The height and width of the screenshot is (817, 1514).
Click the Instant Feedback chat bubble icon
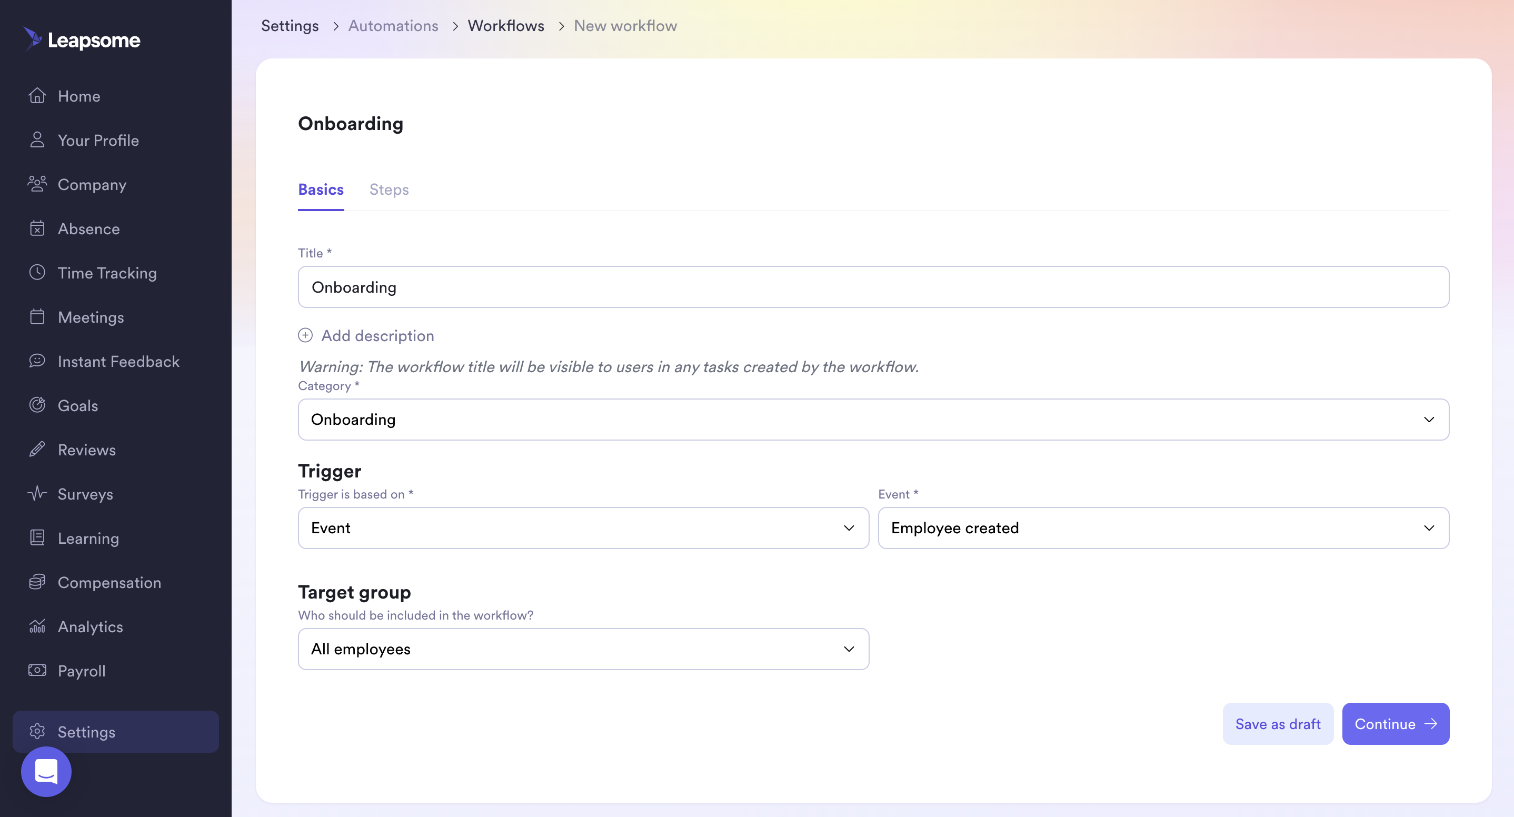coord(37,361)
